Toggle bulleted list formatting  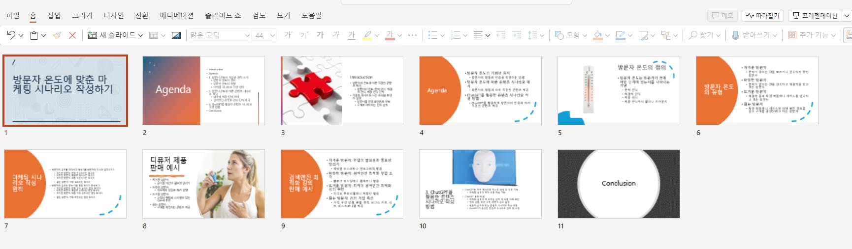point(433,35)
